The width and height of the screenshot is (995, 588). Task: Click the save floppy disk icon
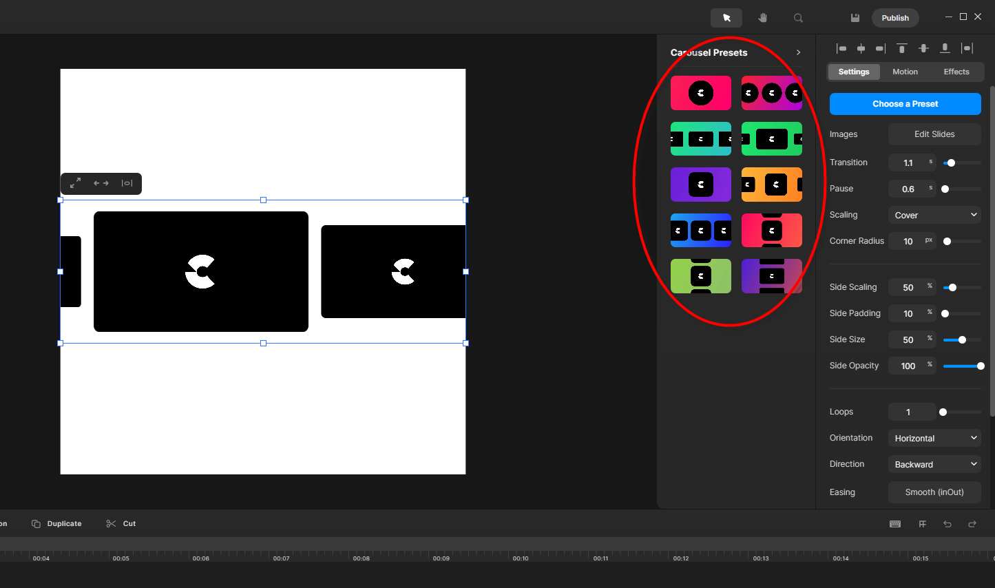point(855,18)
